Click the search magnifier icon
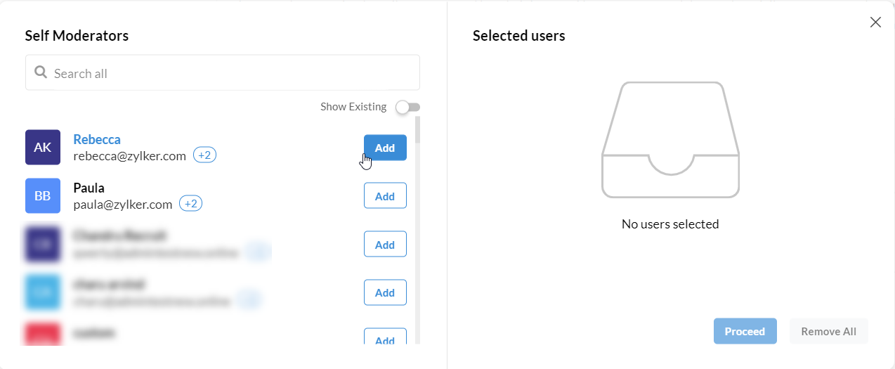Image resolution: width=895 pixels, height=369 pixels. pos(41,72)
